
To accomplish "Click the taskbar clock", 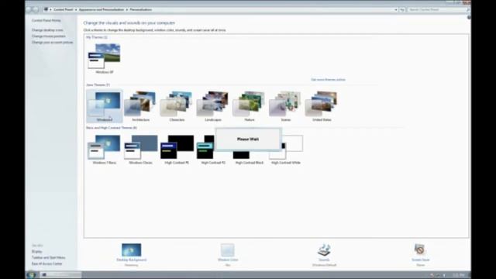I will pos(458,275).
